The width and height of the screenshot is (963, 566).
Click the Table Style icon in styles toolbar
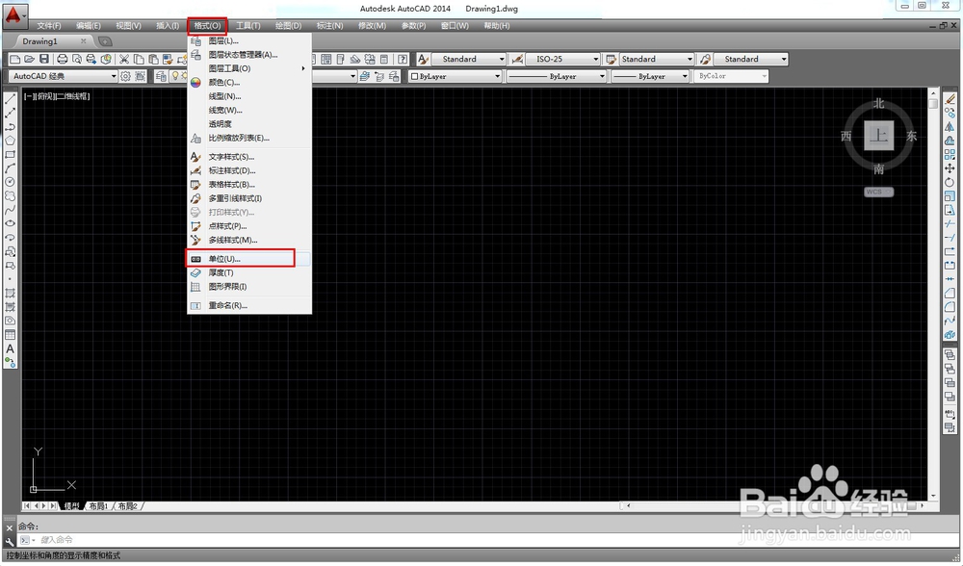tap(612, 59)
